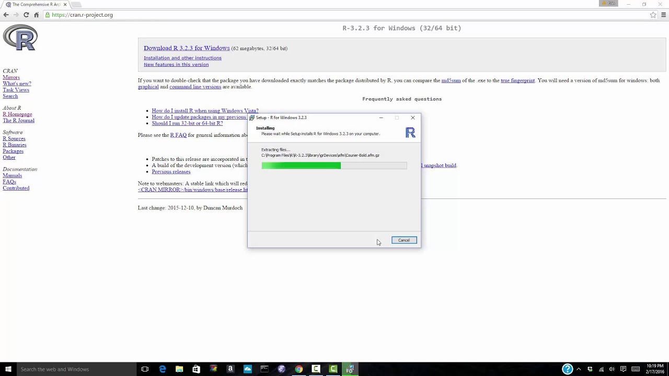Open the Windows Start menu
The width and height of the screenshot is (669, 376).
pyautogui.click(x=8, y=369)
